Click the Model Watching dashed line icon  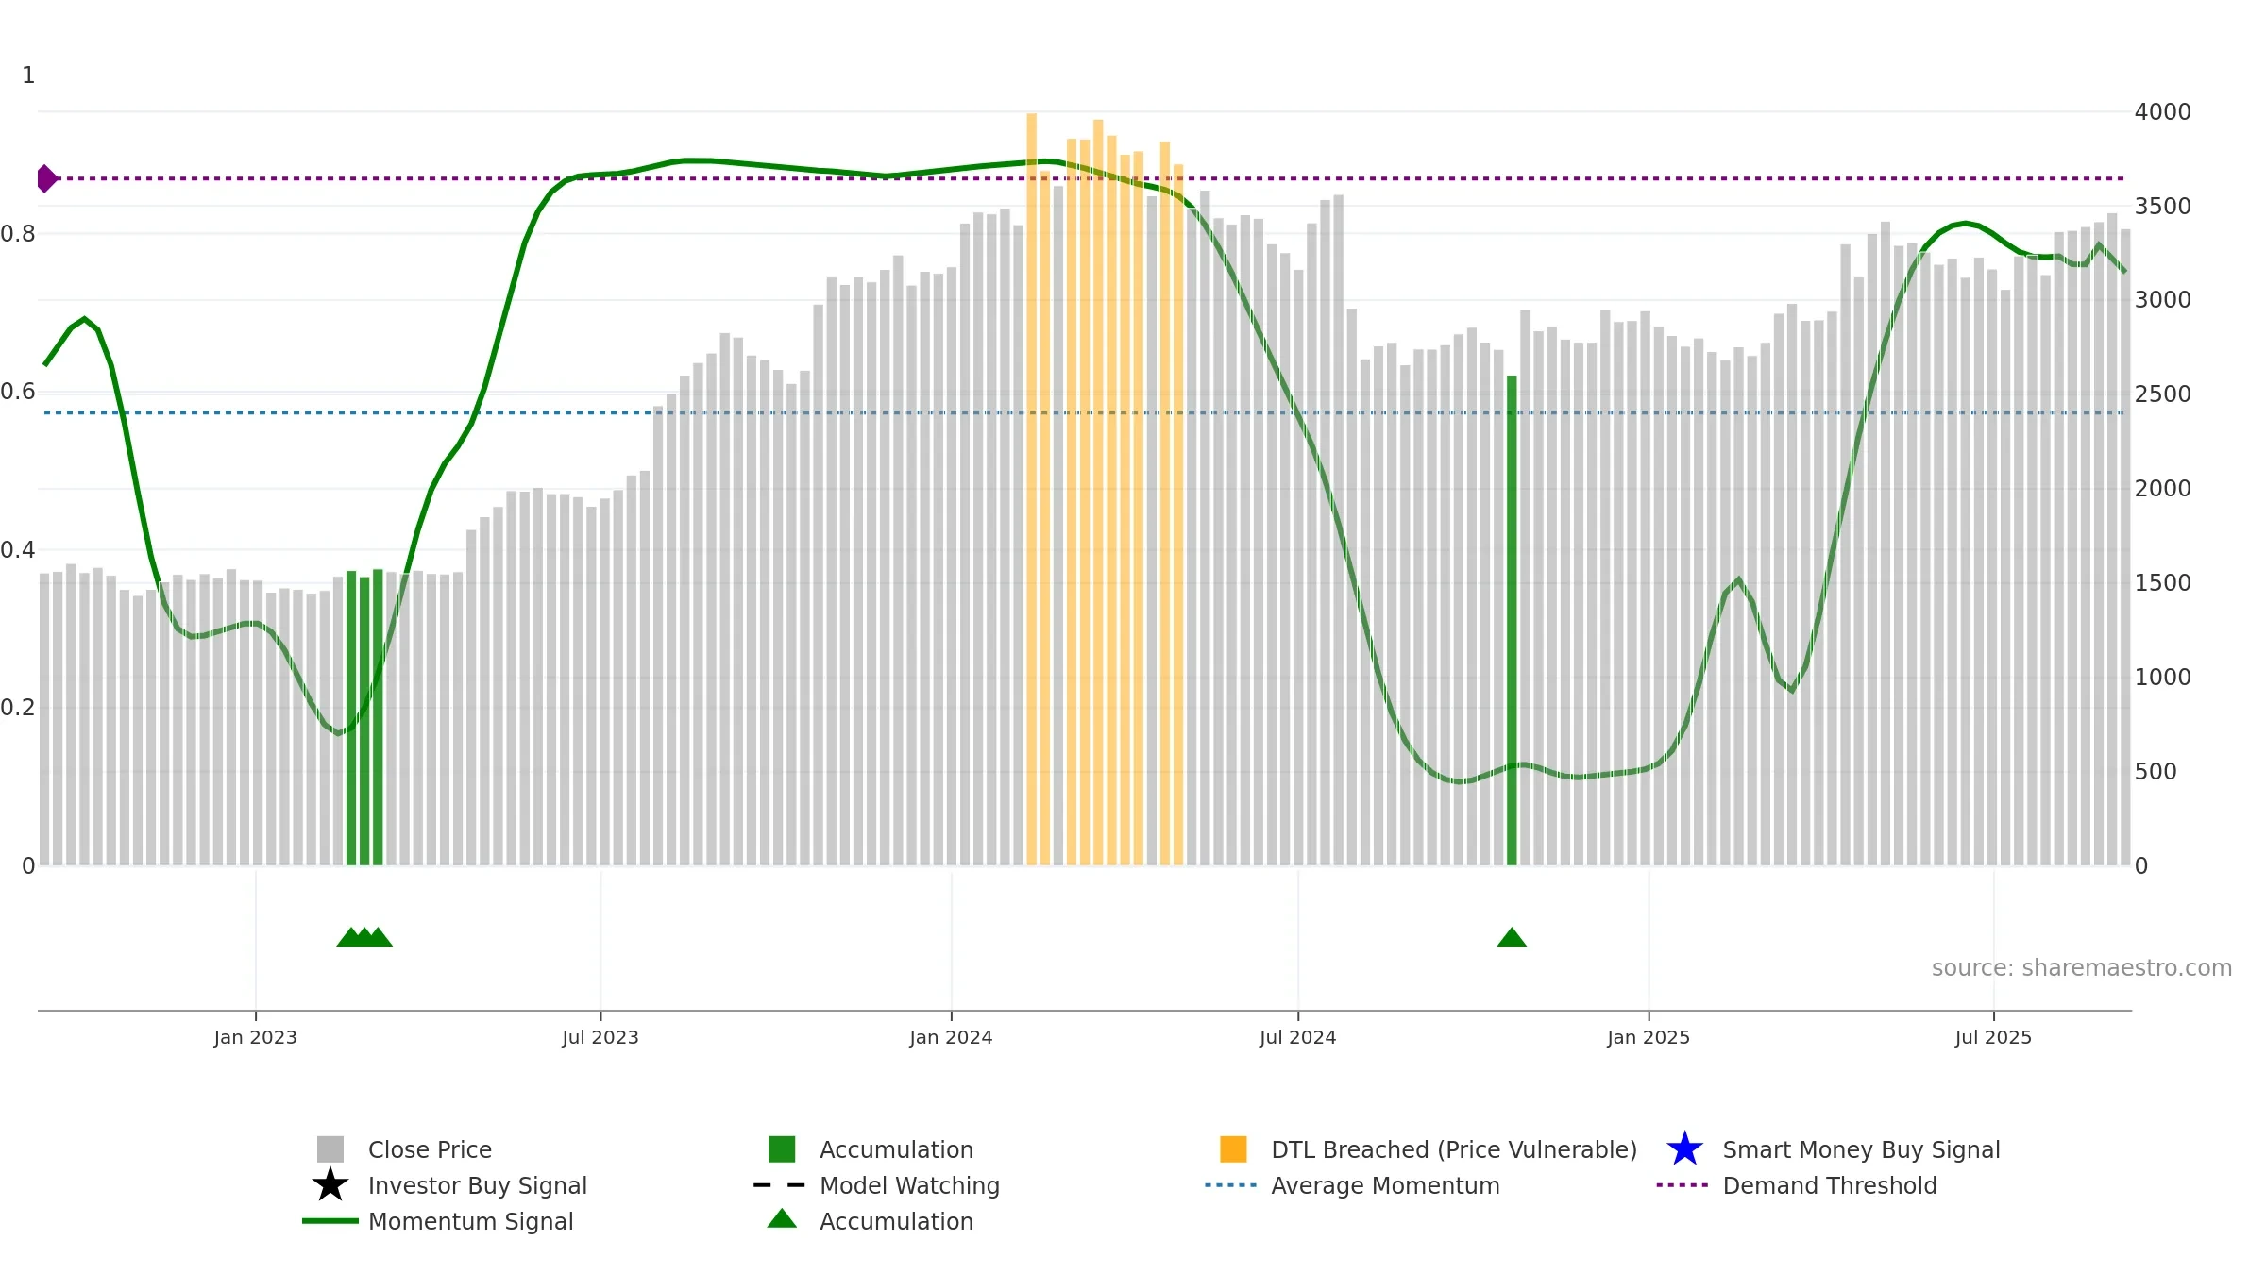click(780, 1185)
